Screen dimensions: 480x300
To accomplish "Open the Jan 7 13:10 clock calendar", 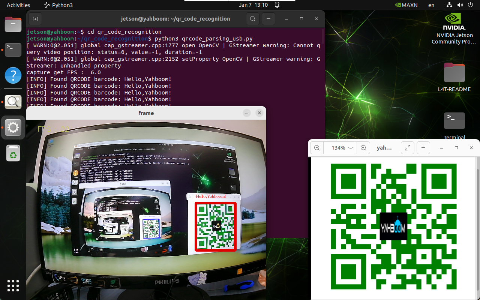I will (253, 5).
